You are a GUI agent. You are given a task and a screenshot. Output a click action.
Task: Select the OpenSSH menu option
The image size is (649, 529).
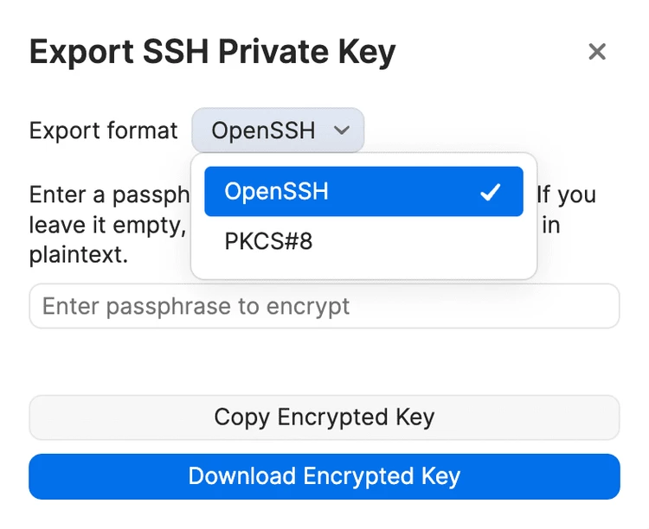coord(363,192)
